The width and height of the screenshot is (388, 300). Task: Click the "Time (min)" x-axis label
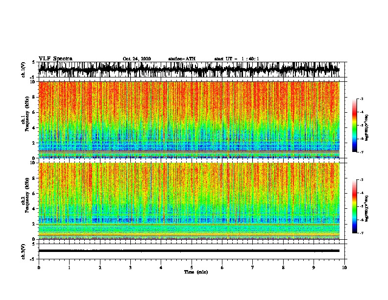(x=196, y=272)
